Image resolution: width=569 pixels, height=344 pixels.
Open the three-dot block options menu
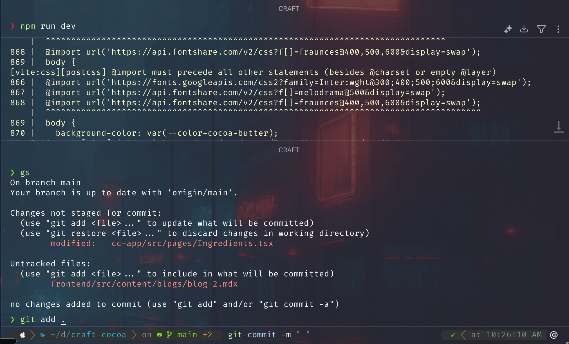pyautogui.click(x=558, y=29)
